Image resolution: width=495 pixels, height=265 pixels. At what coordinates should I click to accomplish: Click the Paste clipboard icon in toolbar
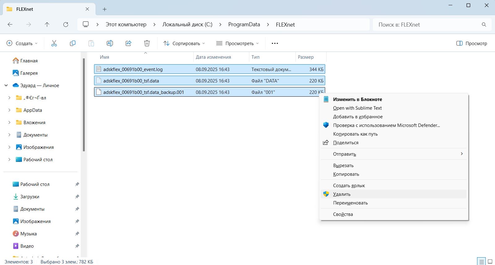[x=91, y=44]
